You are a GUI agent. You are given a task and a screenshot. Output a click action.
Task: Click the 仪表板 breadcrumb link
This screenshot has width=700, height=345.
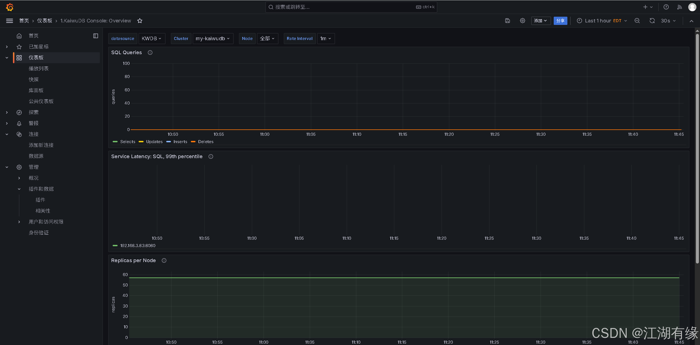coord(45,21)
